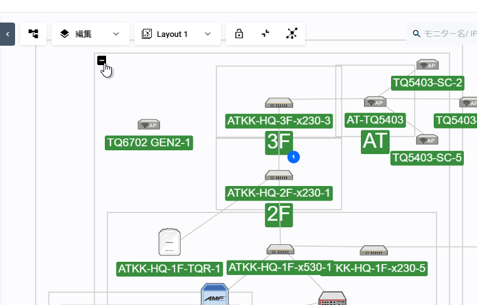
Task: Select the ATKK-HQ-2F-x230-1 switch icon
Action: (279, 175)
